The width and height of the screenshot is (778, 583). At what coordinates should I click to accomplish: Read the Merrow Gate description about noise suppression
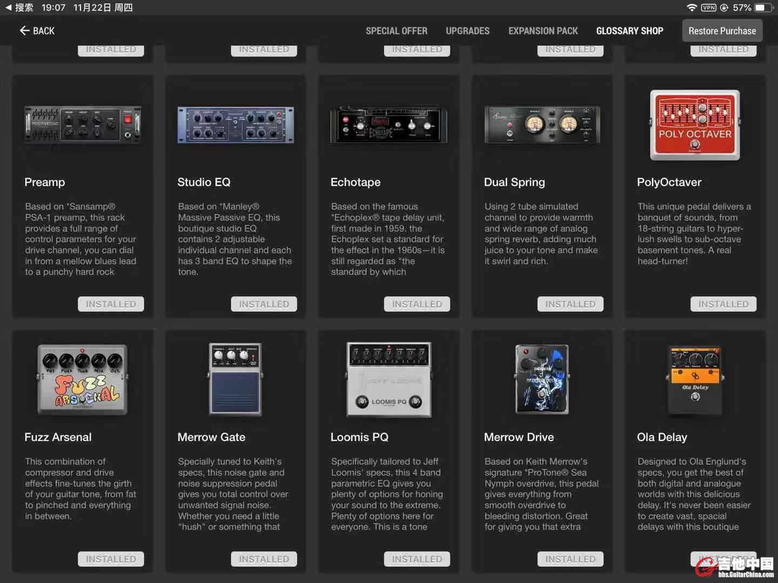tap(233, 494)
